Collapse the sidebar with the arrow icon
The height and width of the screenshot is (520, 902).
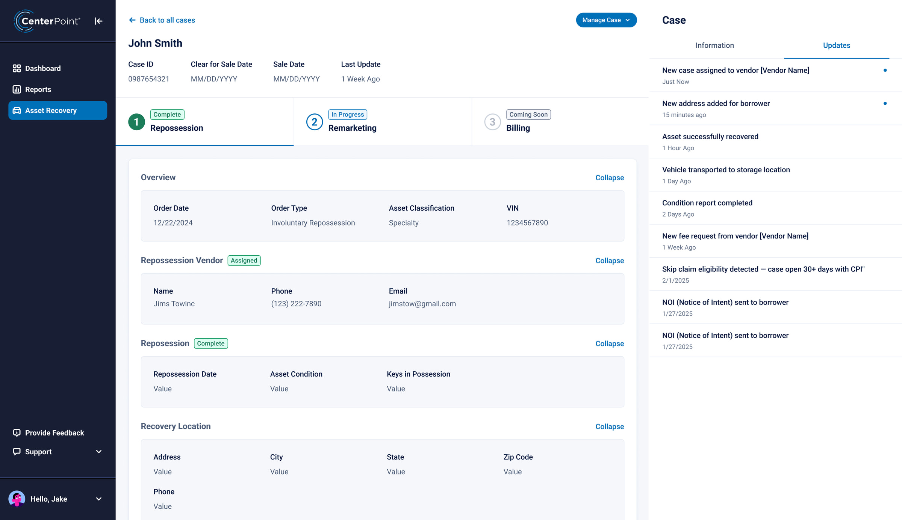point(98,21)
